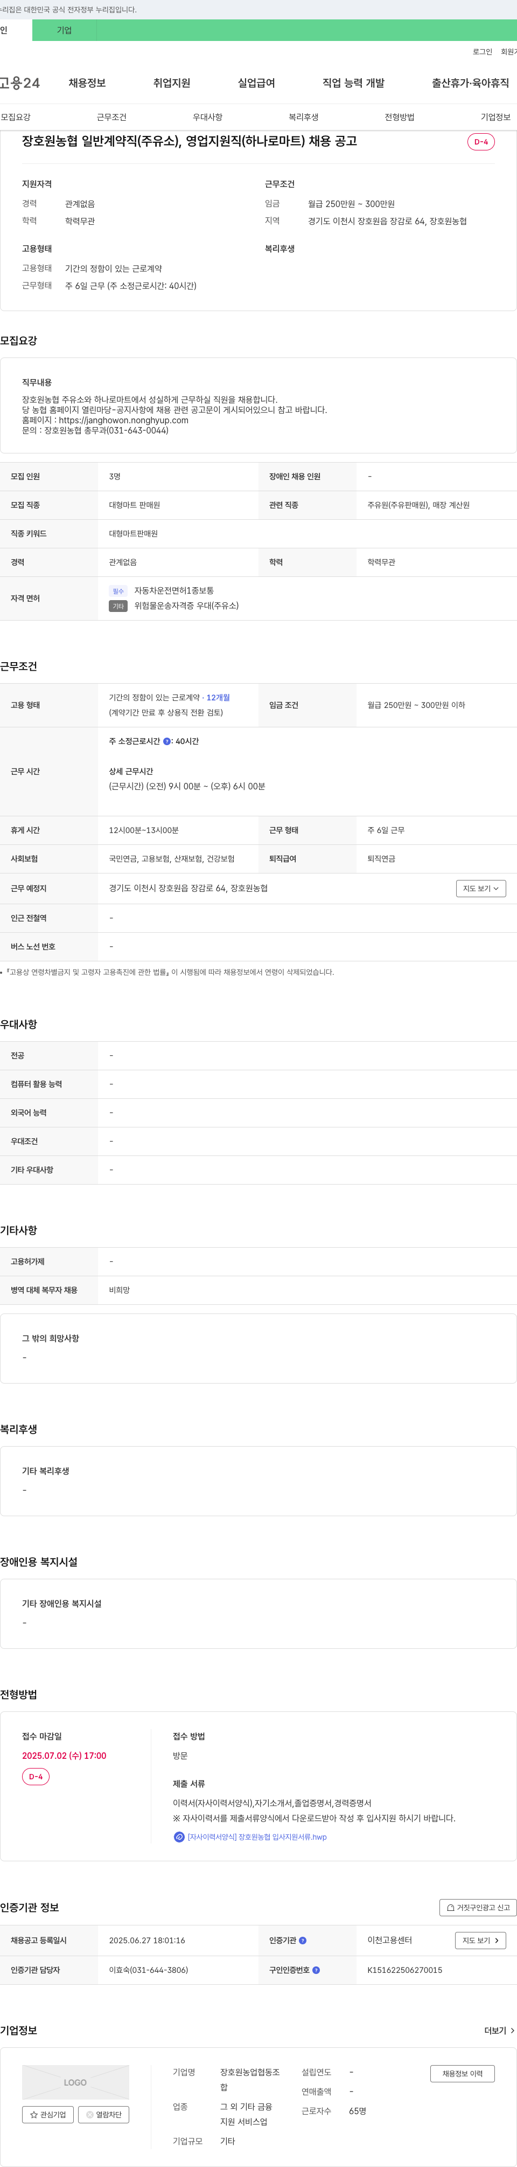Click the 로그인 link

click(483, 52)
